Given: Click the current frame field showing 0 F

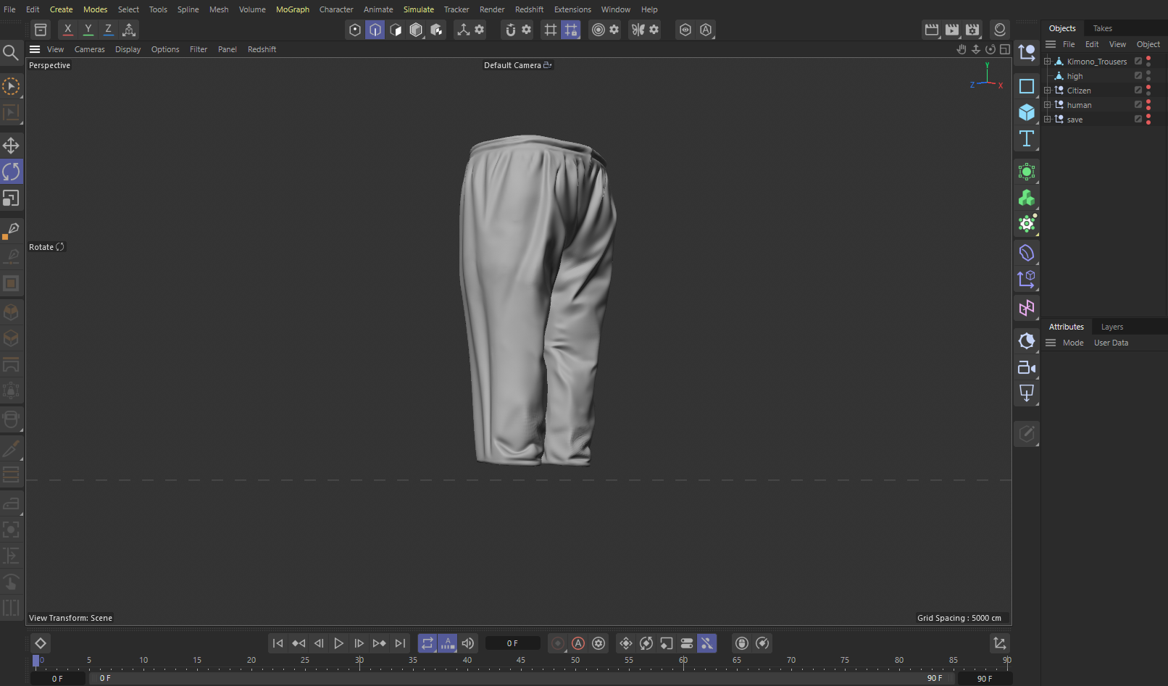Looking at the screenshot, I should pos(512,643).
